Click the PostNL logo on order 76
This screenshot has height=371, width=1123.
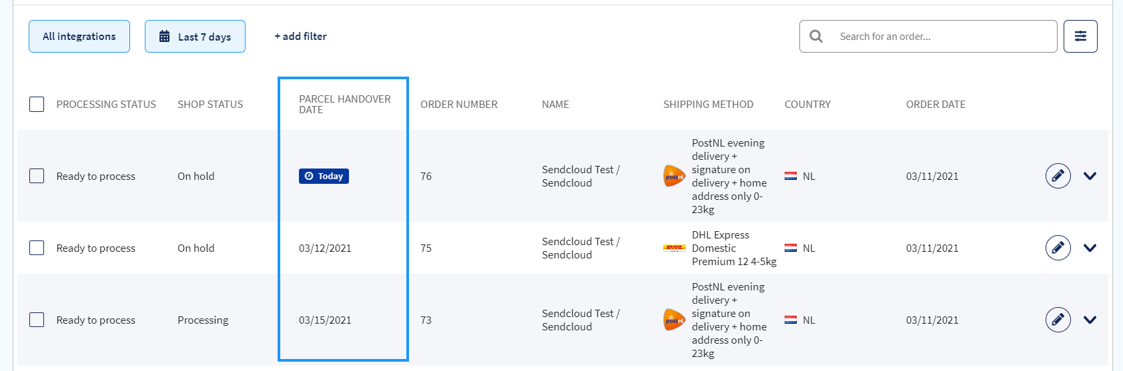(x=674, y=176)
